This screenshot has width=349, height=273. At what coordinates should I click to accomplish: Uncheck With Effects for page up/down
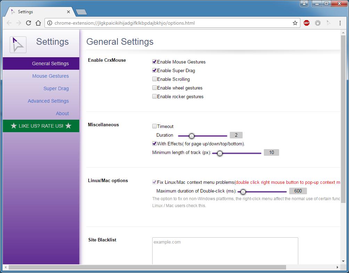[154, 143]
